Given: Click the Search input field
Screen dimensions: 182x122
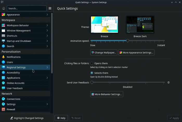Looking at the screenshot, I should coord(27,8).
